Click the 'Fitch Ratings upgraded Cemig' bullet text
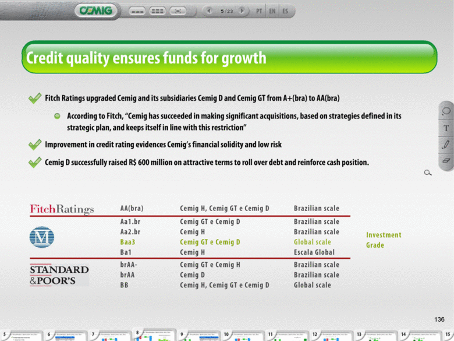 click(x=192, y=99)
